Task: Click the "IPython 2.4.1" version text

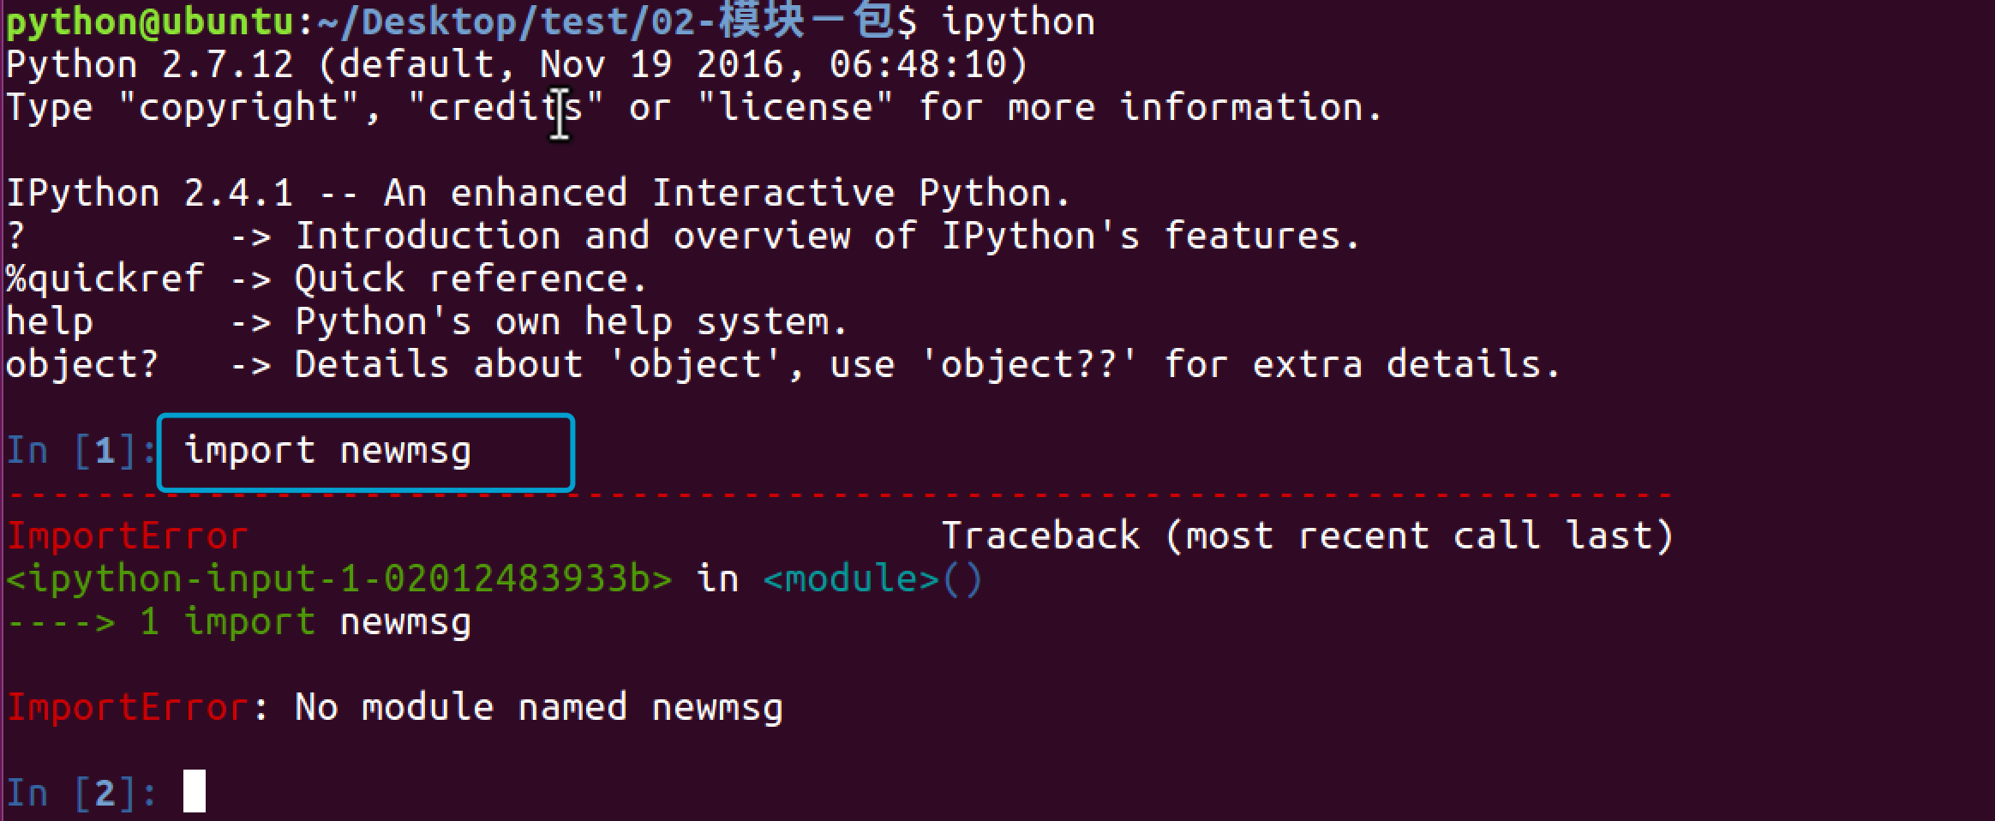Action: [x=149, y=194]
